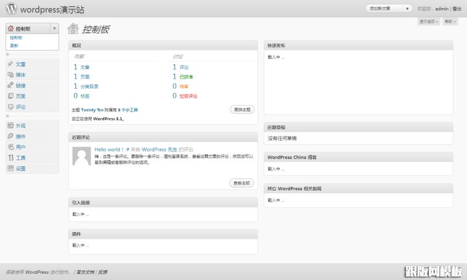Click the green 已获准 approved link

click(x=186, y=77)
